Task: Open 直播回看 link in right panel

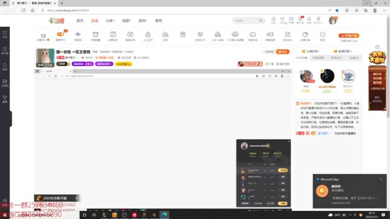Action: click(x=343, y=51)
